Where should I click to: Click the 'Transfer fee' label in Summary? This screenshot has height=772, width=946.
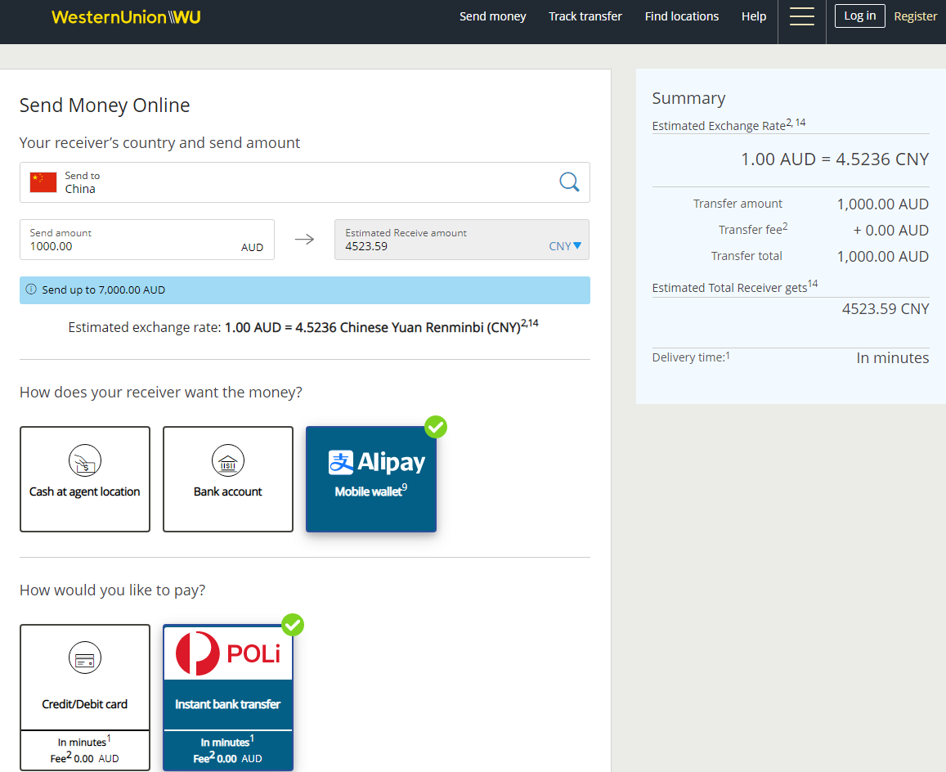753,229
